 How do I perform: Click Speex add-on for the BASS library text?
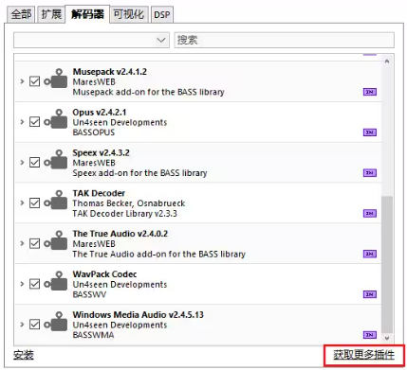click(139, 173)
